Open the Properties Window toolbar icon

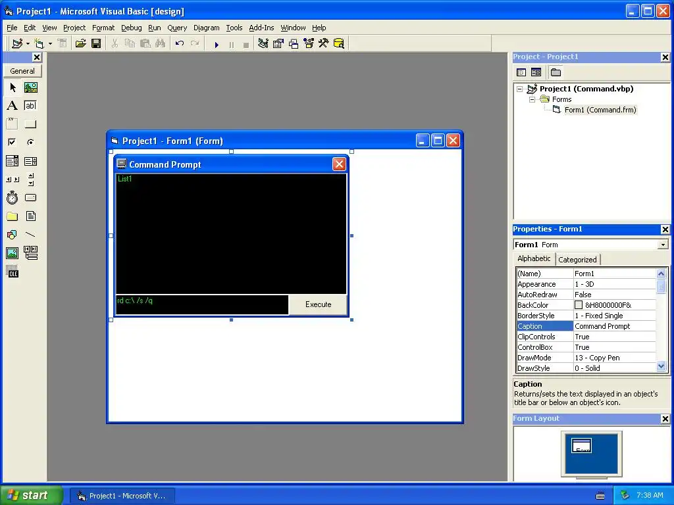[278, 43]
